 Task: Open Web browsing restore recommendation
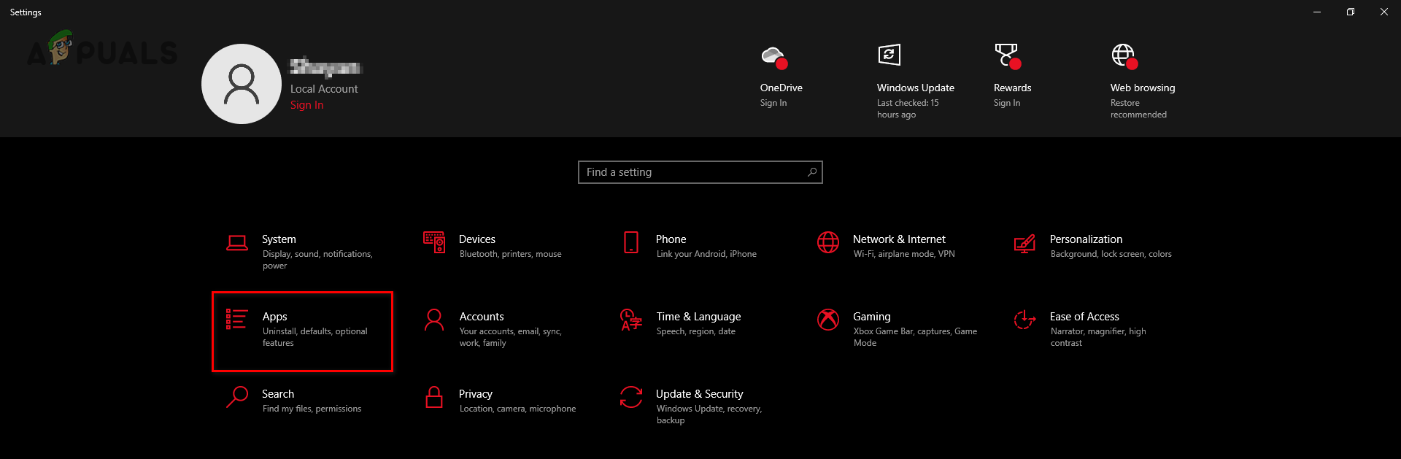(x=1142, y=88)
